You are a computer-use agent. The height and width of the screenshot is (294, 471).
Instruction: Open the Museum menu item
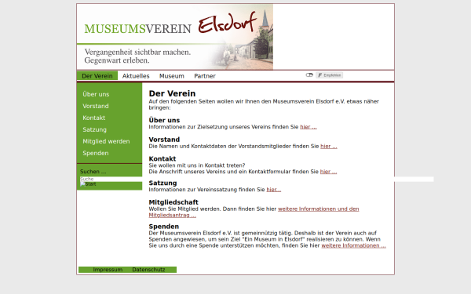point(171,76)
